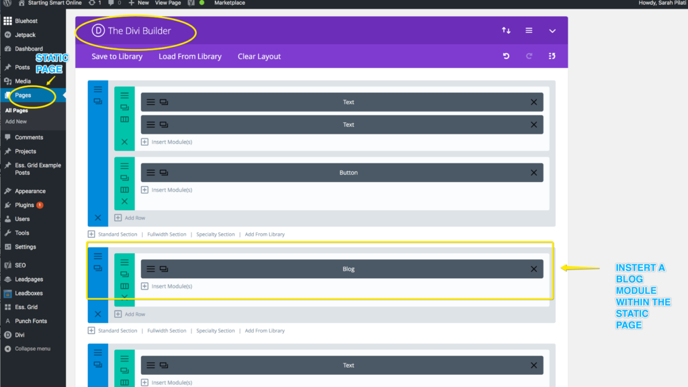
Task: Add Row in the Blog section
Action: pyautogui.click(x=130, y=314)
